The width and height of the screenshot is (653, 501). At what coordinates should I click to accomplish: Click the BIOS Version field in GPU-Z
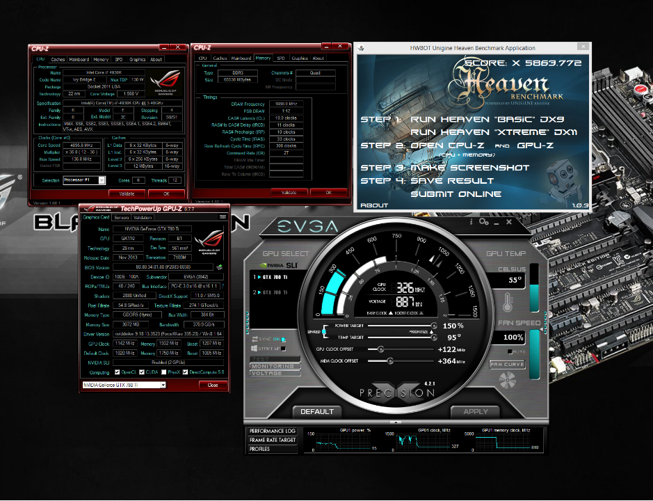[x=163, y=267]
